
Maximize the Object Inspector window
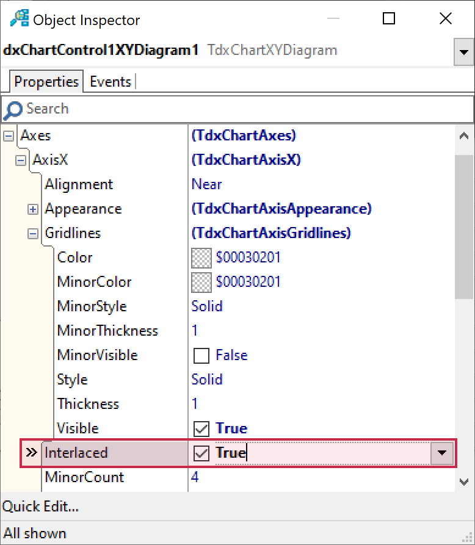(x=388, y=20)
